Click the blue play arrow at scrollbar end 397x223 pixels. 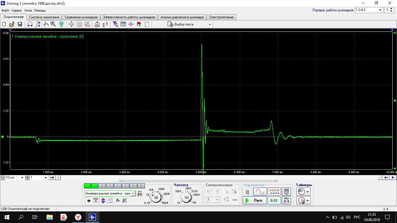pyautogui.click(x=393, y=177)
